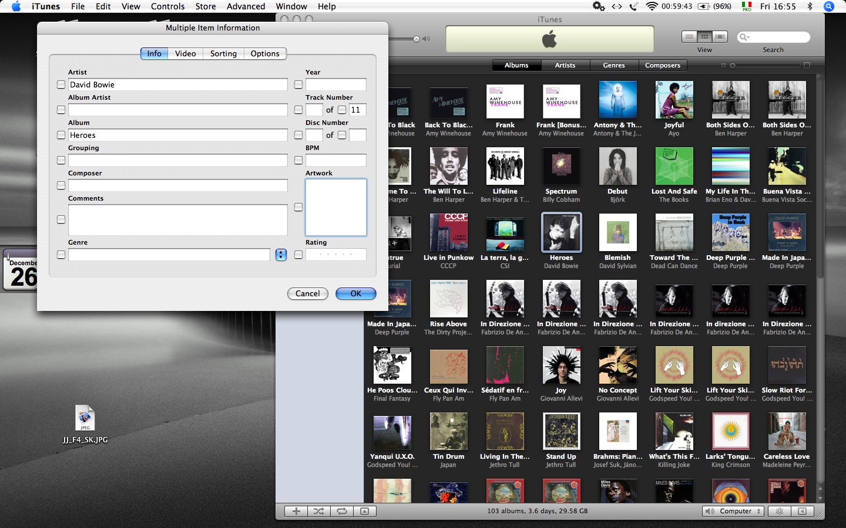Screen dimensions: 846x528
Task: Enable the Comments checkbox
Action: pos(61,219)
